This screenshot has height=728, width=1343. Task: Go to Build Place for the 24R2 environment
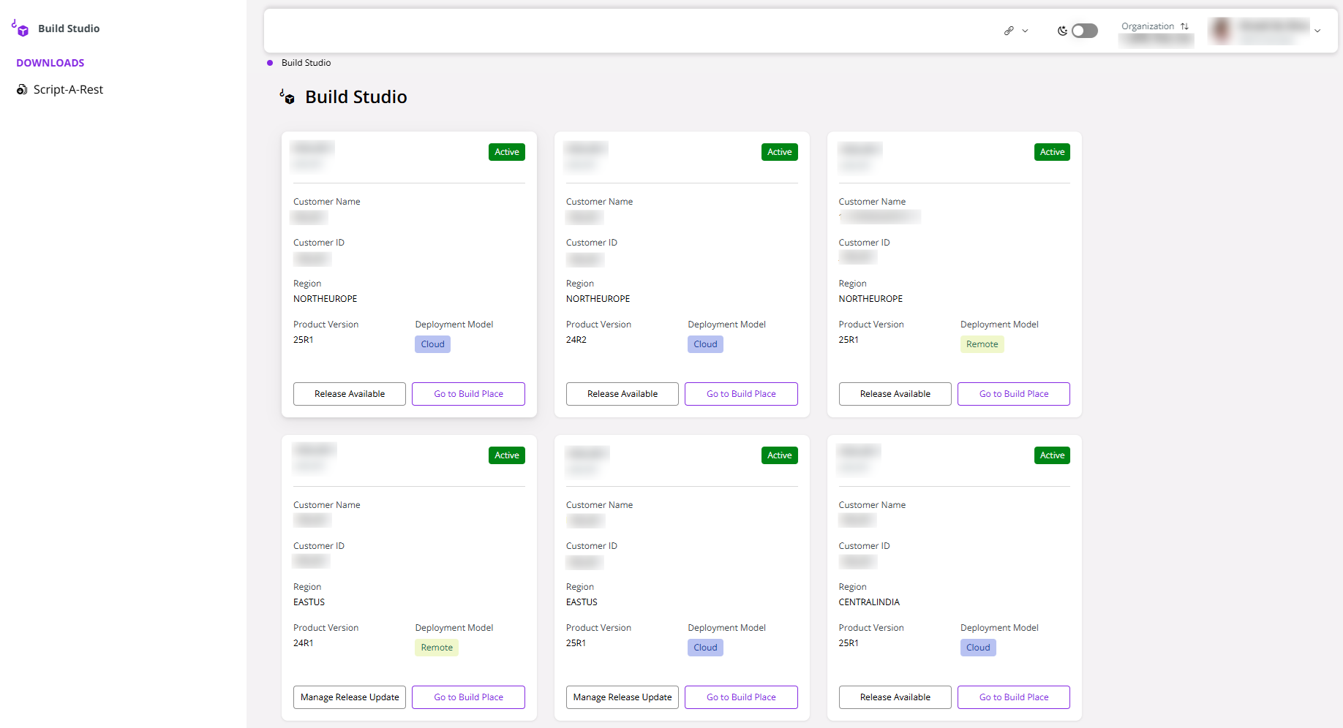(x=741, y=394)
